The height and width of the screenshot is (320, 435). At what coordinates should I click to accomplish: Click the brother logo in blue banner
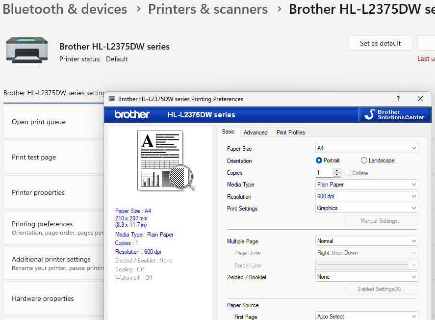pyautogui.click(x=132, y=115)
